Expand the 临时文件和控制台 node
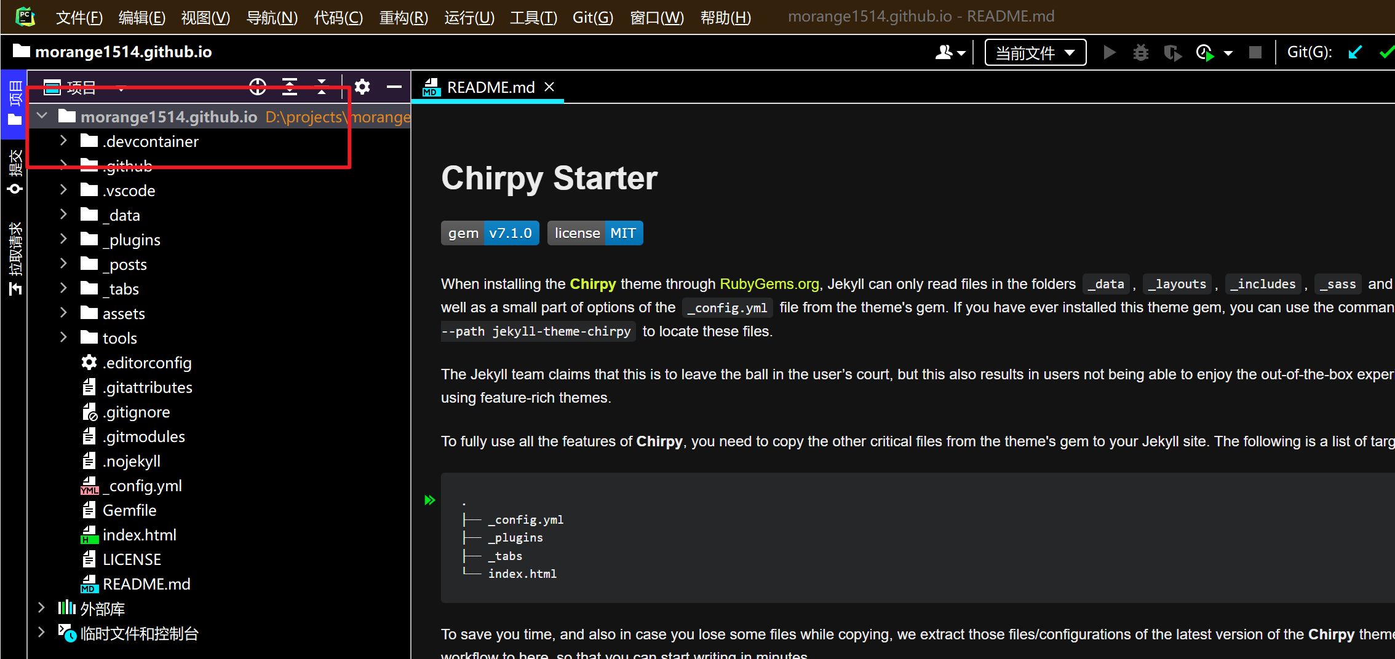Screen dimensions: 1395x659 coord(41,633)
